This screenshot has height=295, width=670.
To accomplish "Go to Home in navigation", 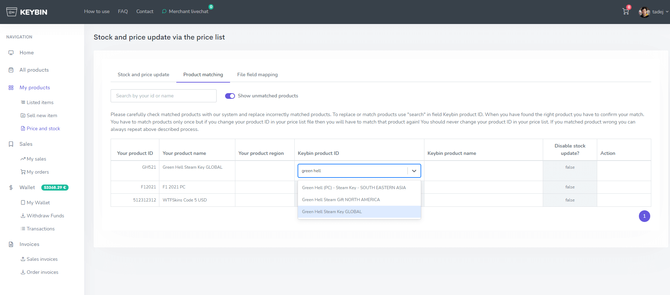I will 27,53.
